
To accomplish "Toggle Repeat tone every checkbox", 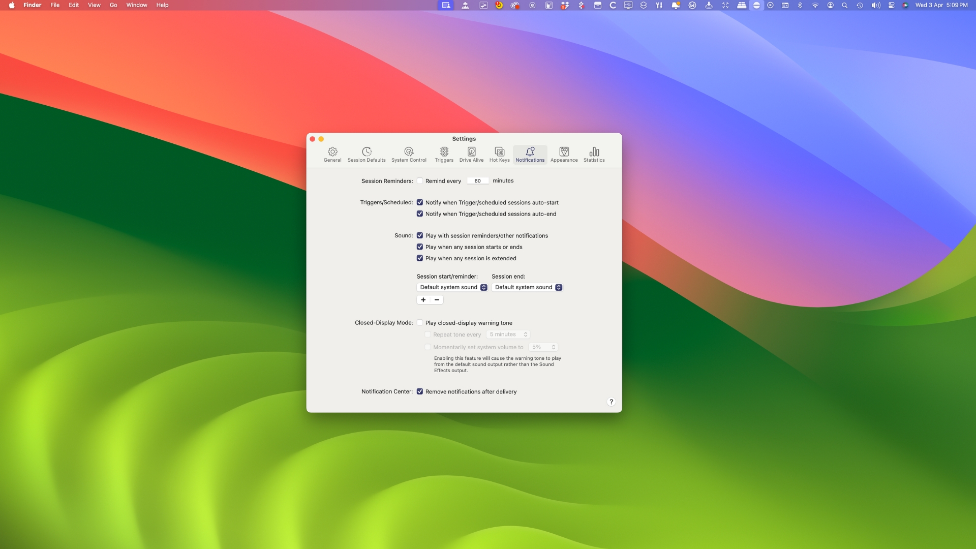I will 428,334.
